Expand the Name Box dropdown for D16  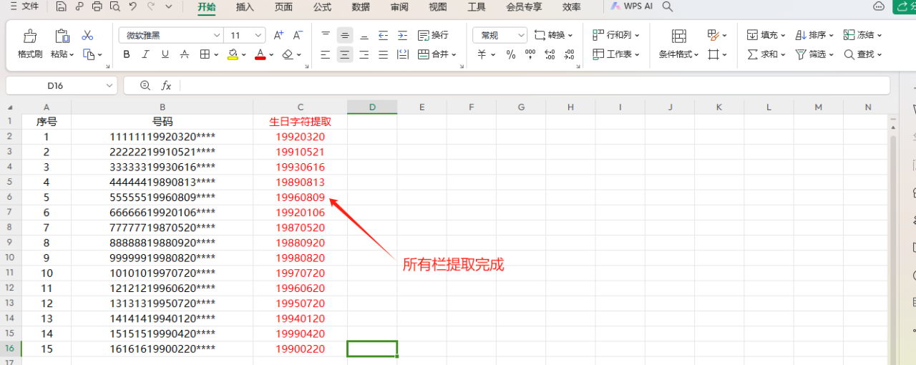click(x=109, y=85)
